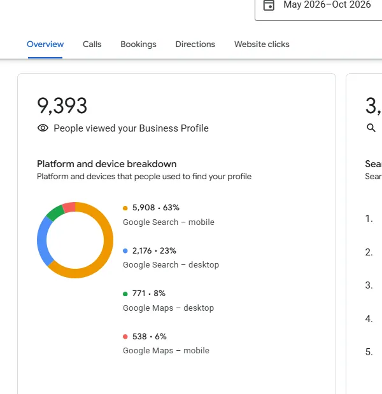Open the Calls tab
This screenshot has width=382, height=394.
(x=92, y=44)
